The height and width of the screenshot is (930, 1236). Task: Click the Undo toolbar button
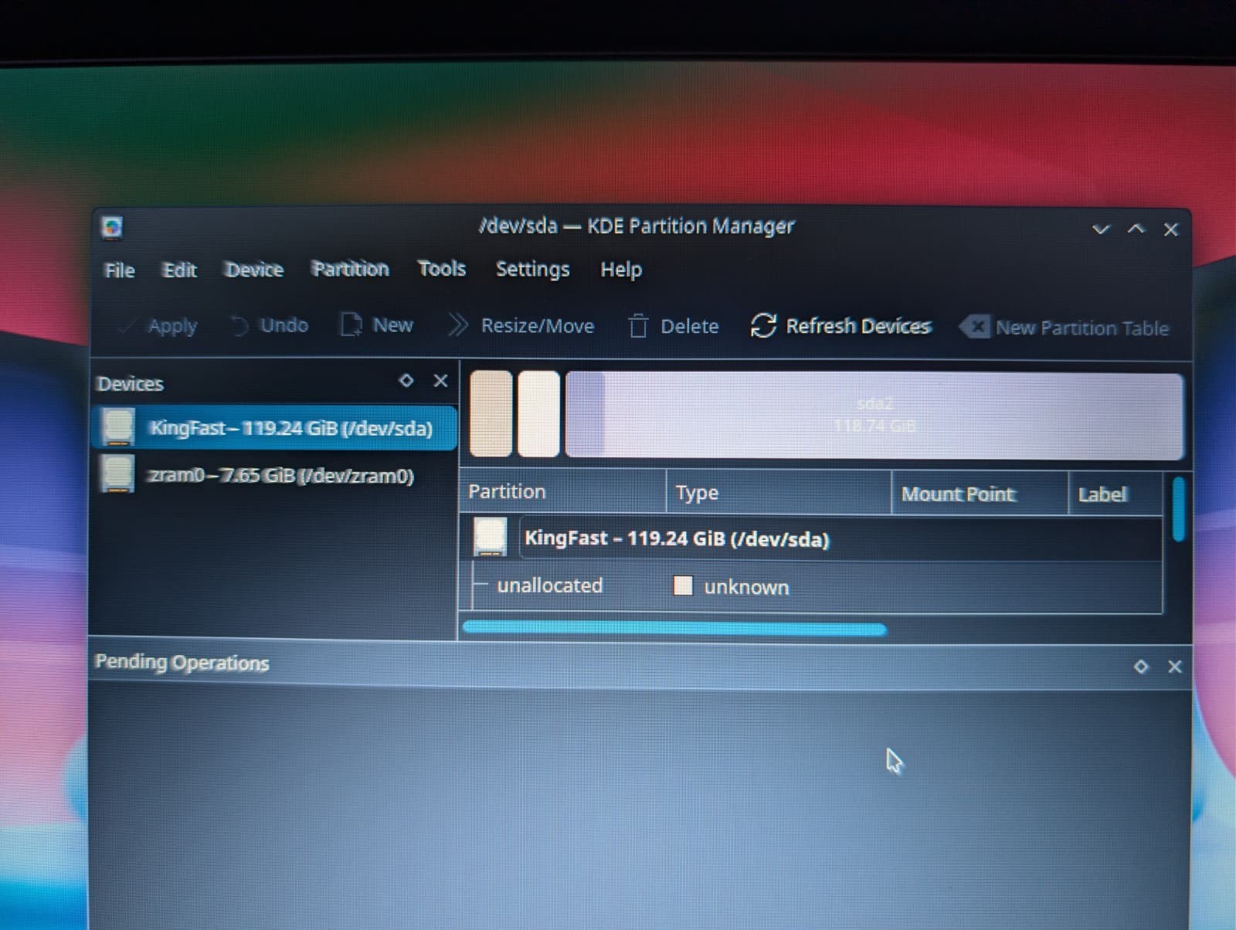pyautogui.click(x=270, y=325)
